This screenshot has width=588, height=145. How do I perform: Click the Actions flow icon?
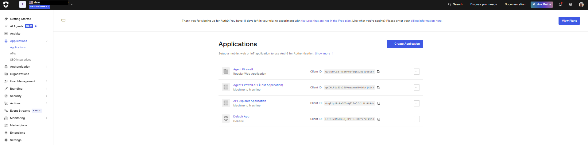[6, 103]
